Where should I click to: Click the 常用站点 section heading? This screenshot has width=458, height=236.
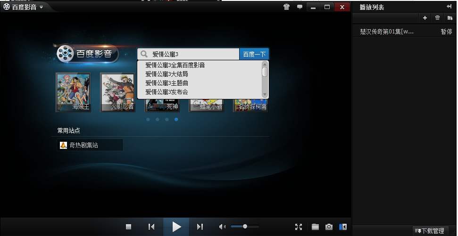click(69, 130)
